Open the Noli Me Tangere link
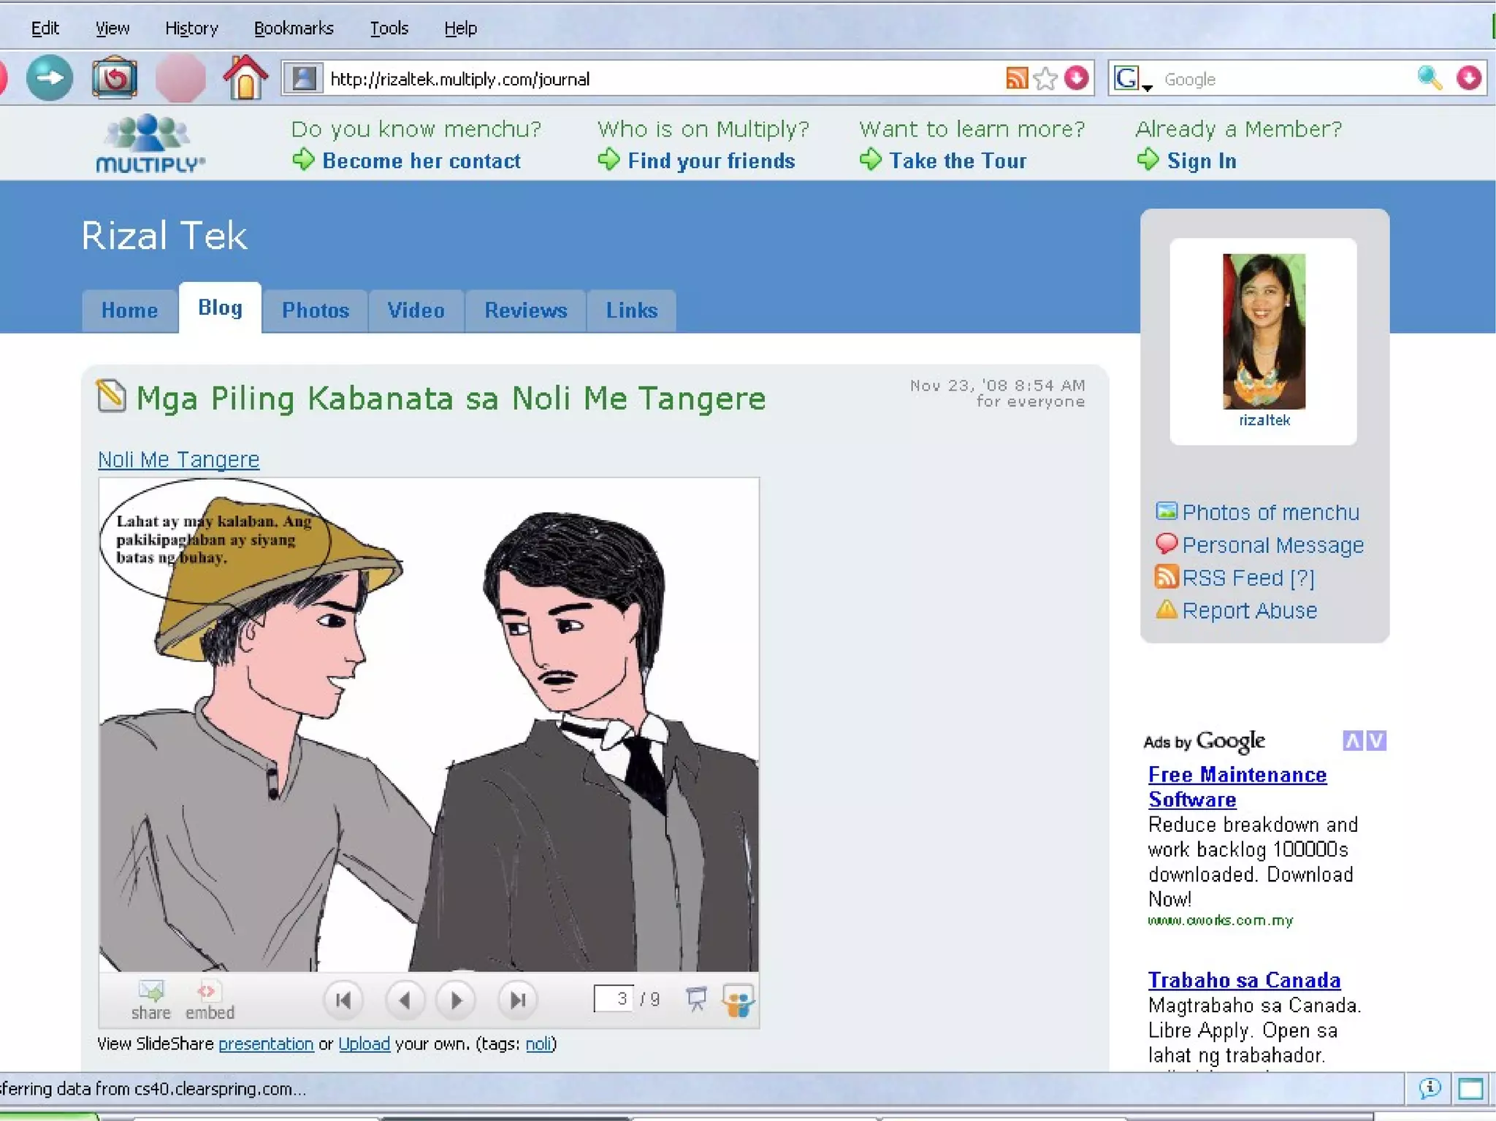The width and height of the screenshot is (1496, 1121). 179,459
